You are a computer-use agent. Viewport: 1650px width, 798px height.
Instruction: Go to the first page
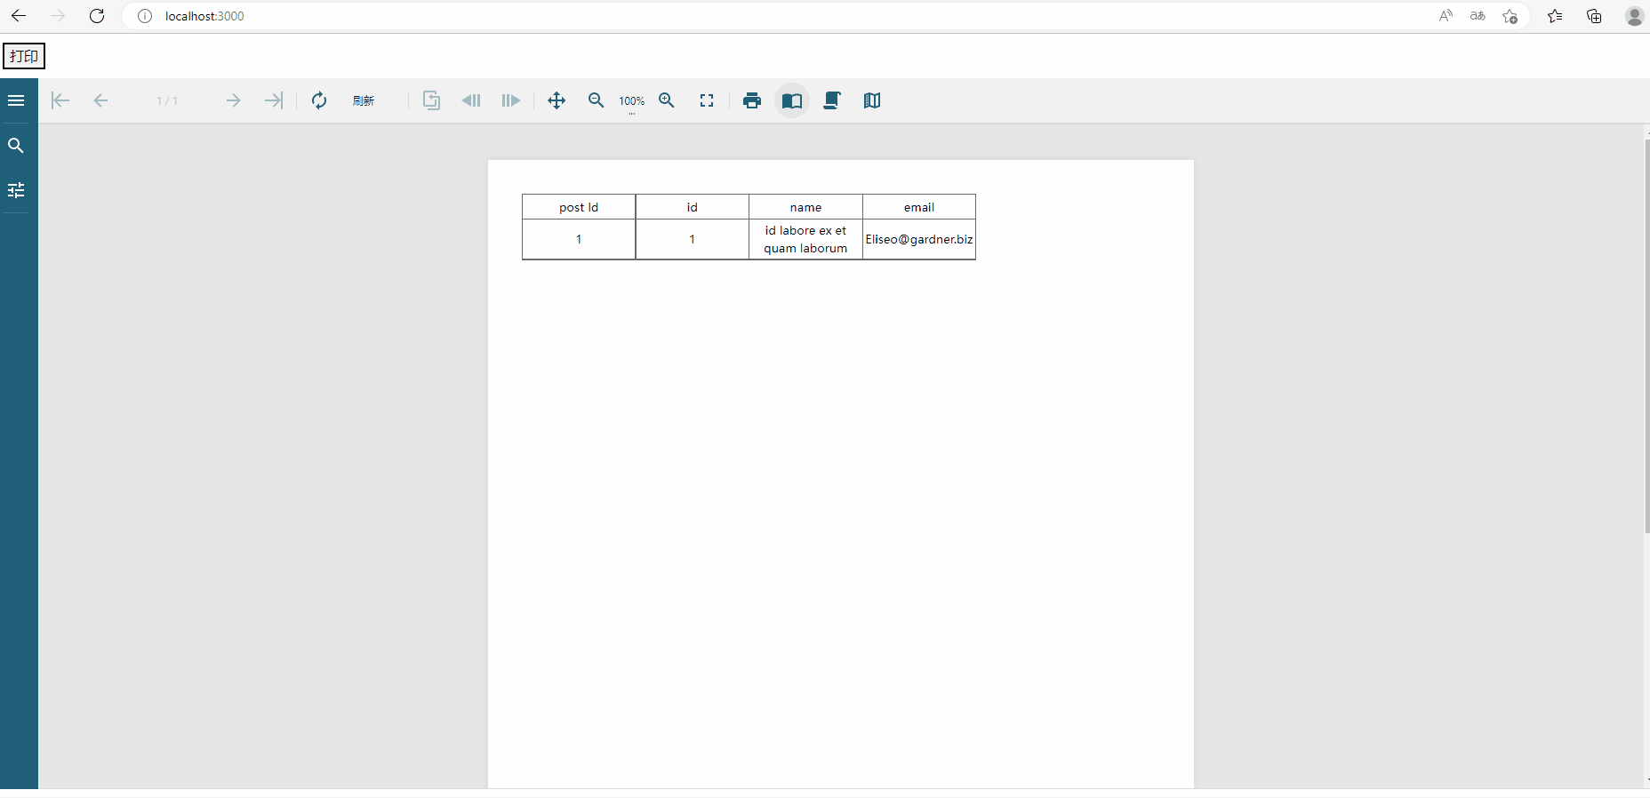(x=60, y=100)
